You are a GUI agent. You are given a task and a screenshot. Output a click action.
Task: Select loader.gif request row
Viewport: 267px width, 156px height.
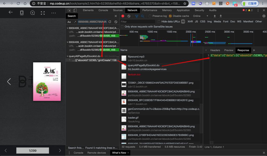(x=160, y=119)
